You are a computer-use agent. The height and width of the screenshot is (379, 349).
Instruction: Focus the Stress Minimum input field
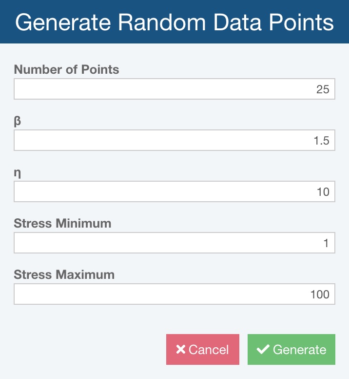tap(174, 243)
